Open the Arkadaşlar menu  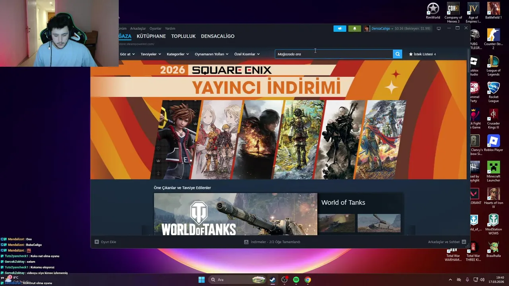[x=138, y=29]
